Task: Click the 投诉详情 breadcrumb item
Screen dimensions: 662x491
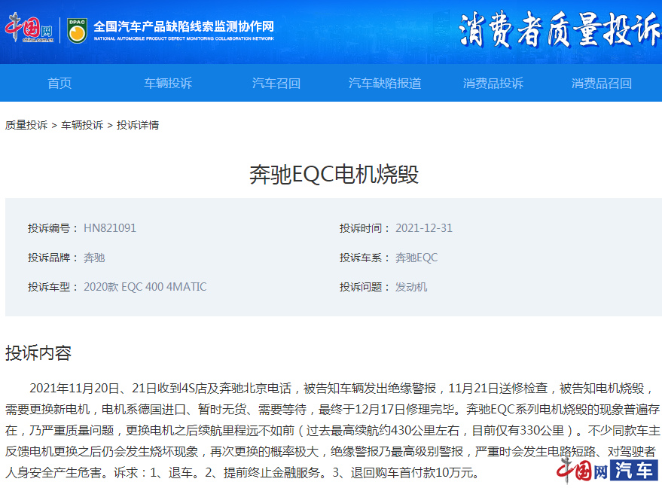Action: [x=138, y=125]
